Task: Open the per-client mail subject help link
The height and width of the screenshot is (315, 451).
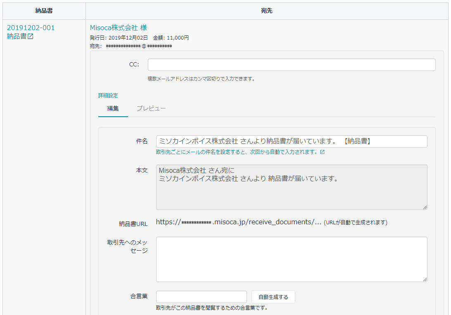Action: pos(237,152)
